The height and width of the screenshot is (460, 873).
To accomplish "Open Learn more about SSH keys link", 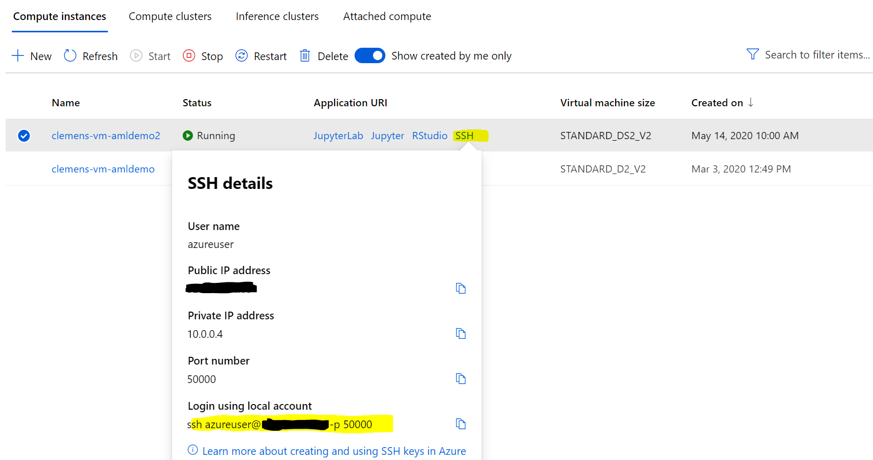I will pos(334,451).
